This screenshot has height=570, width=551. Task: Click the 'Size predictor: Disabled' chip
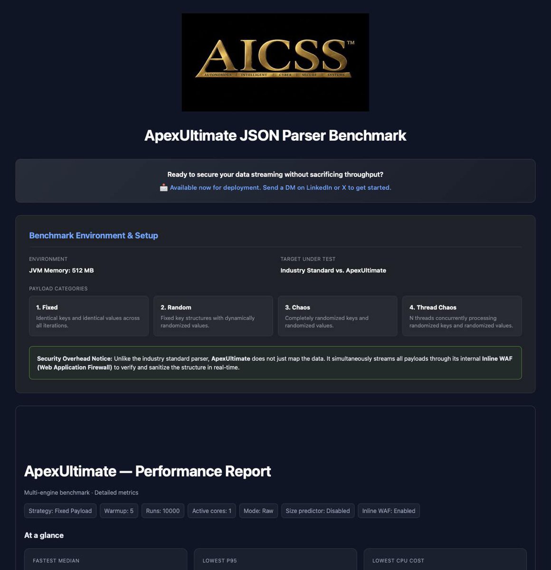(318, 511)
